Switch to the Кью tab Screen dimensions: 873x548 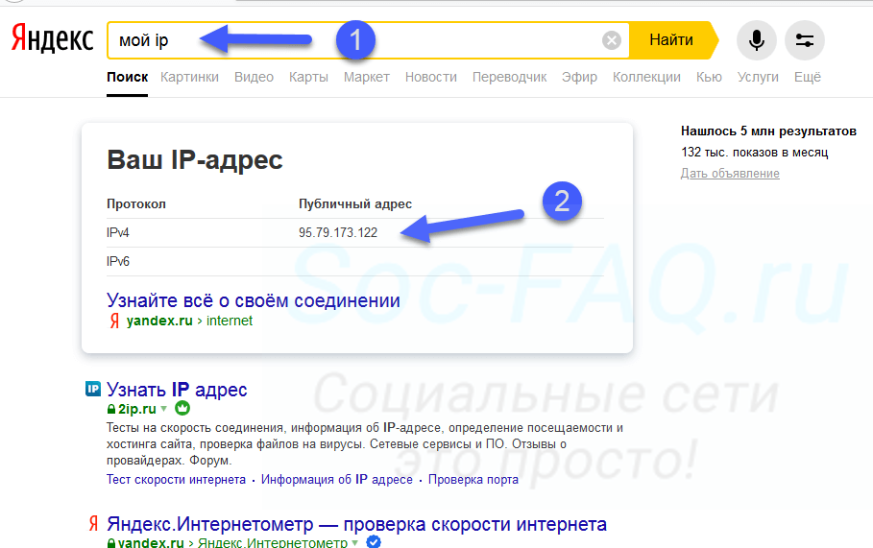(709, 77)
